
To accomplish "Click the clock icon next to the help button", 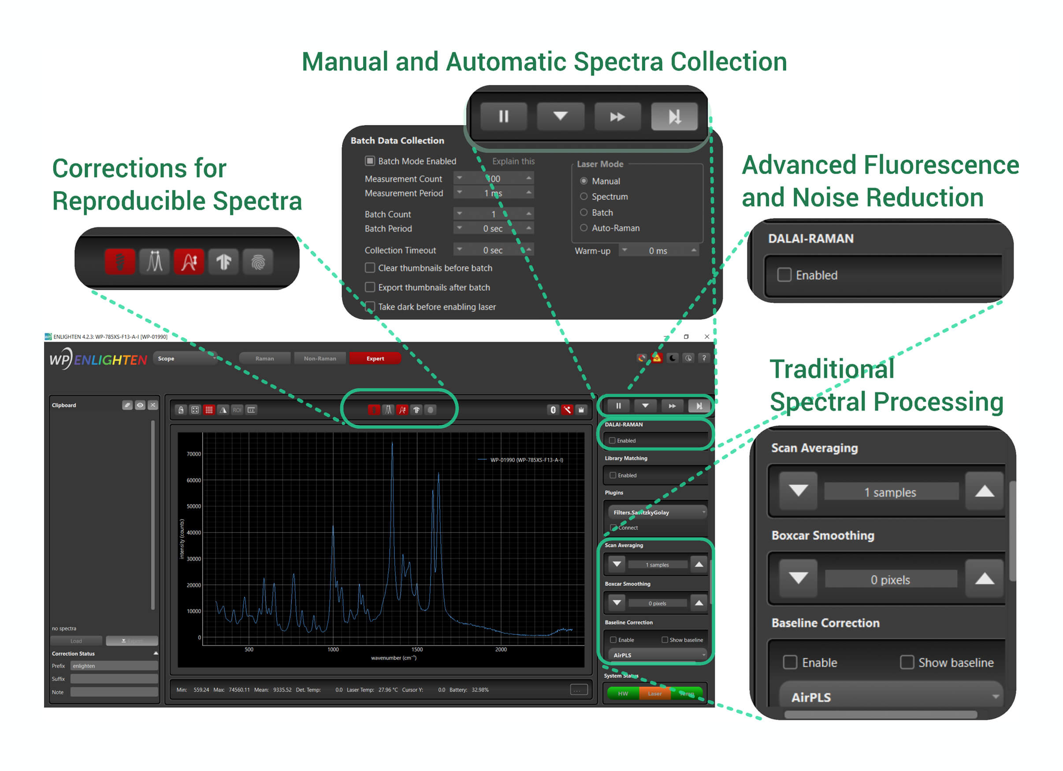I will (688, 359).
